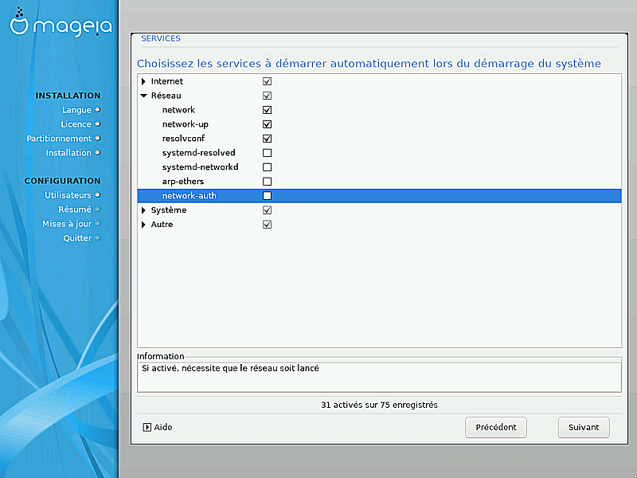This screenshot has width=637, height=478.
Task: Select the Utilisateurs step in sidebar
Action: [x=68, y=195]
